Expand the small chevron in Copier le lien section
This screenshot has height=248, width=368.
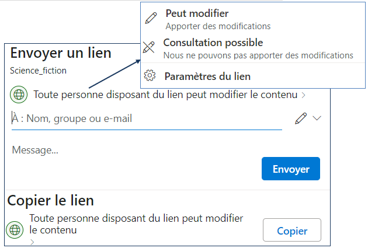[x=32, y=241]
